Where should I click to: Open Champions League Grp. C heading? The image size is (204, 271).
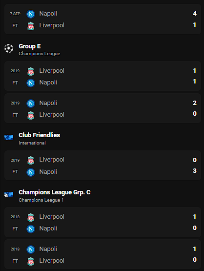tap(55, 192)
